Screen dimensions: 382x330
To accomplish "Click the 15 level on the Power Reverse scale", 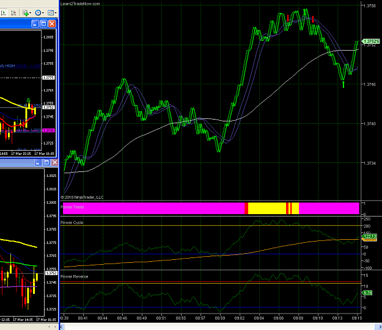I will pyautogui.click(x=365, y=276).
